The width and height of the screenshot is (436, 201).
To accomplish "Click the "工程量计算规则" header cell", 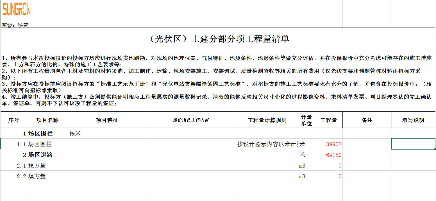I will (267, 120).
